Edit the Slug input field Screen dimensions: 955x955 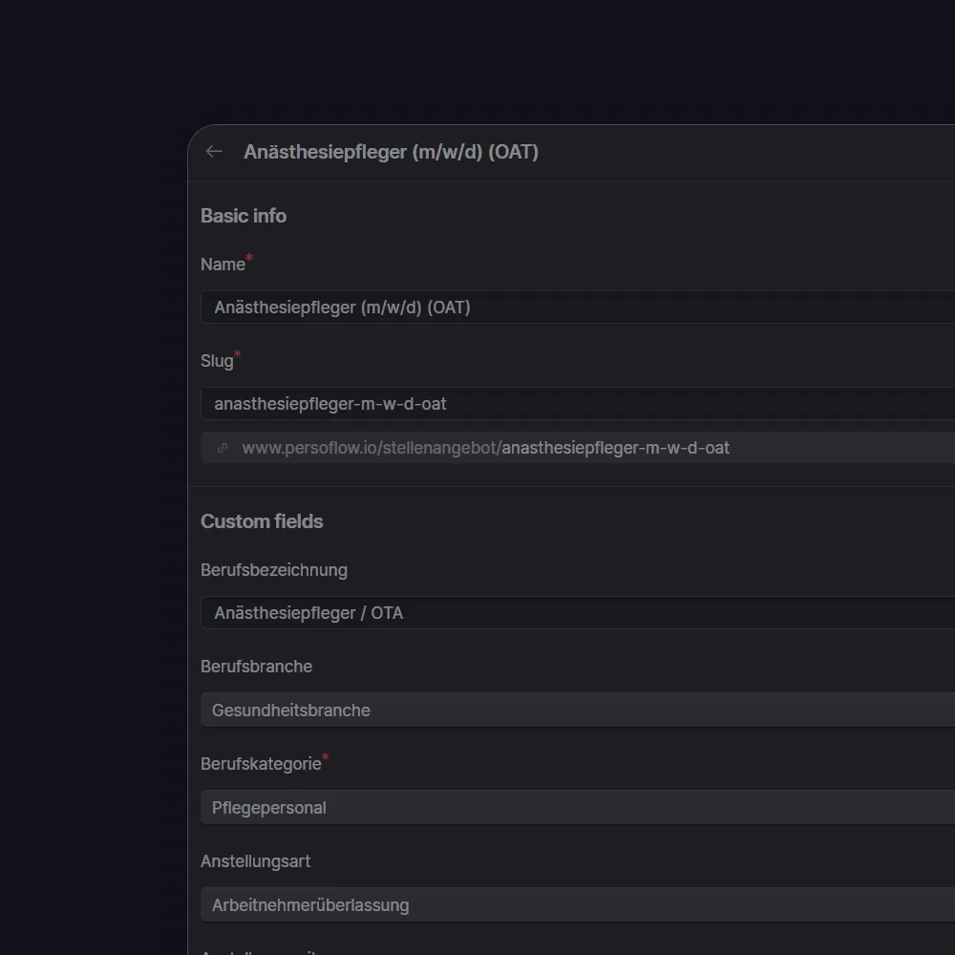tap(578, 403)
